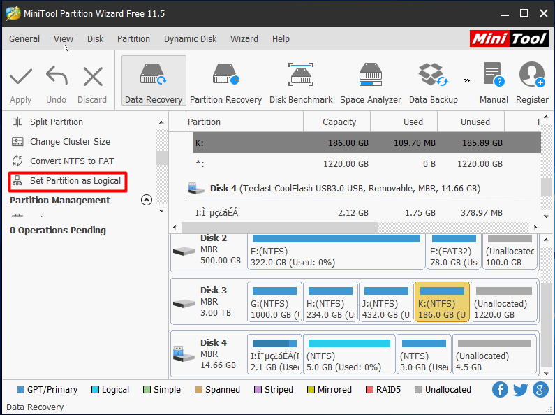Image resolution: width=555 pixels, height=415 pixels.
Task: Click disk map scroll down arrow
Action: pos(546,374)
